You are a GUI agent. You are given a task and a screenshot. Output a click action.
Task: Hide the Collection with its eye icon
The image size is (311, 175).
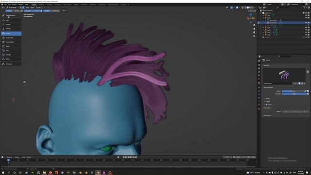pyautogui.click(x=306, y=13)
